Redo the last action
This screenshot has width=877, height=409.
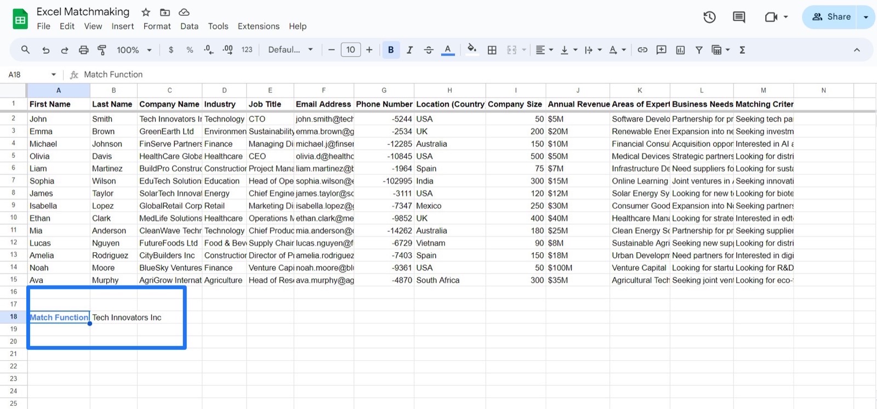(64, 50)
